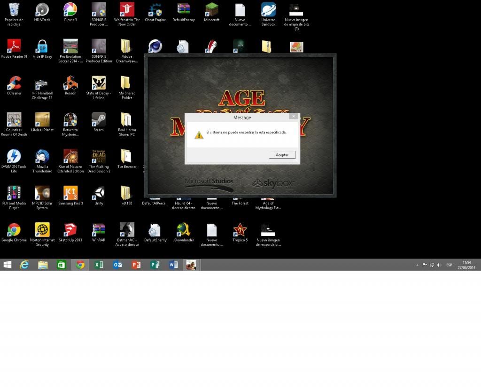Open File Explorer from taskbar

pyautogui.click(x=43, y=265)
